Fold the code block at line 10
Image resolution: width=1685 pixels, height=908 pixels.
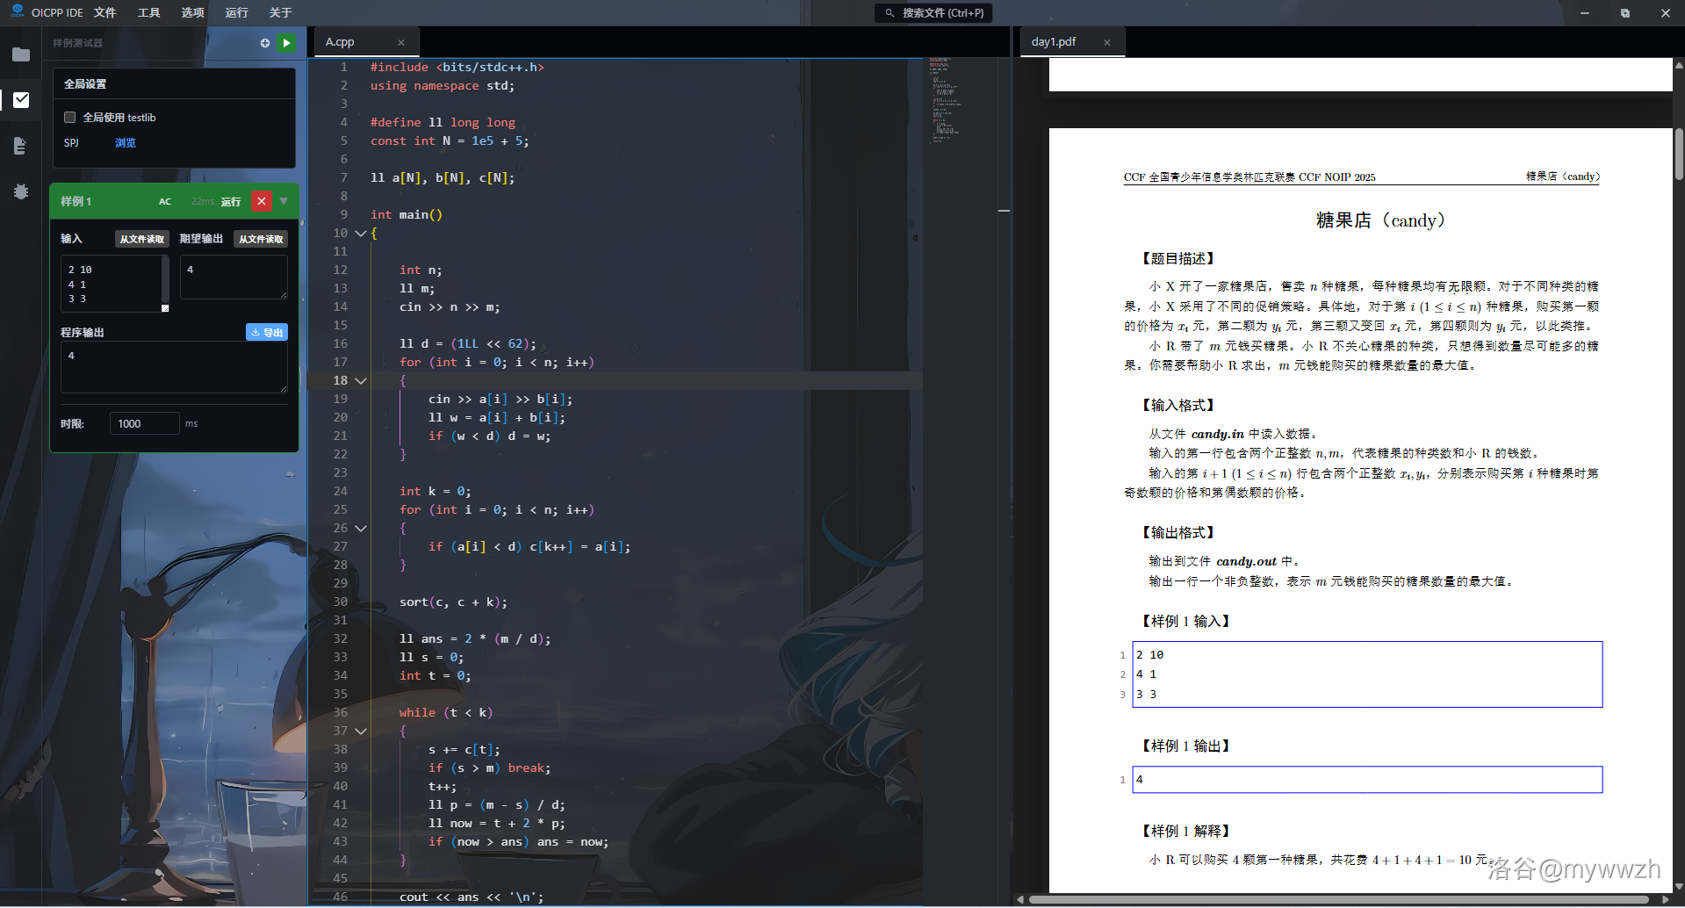(361, 234)
